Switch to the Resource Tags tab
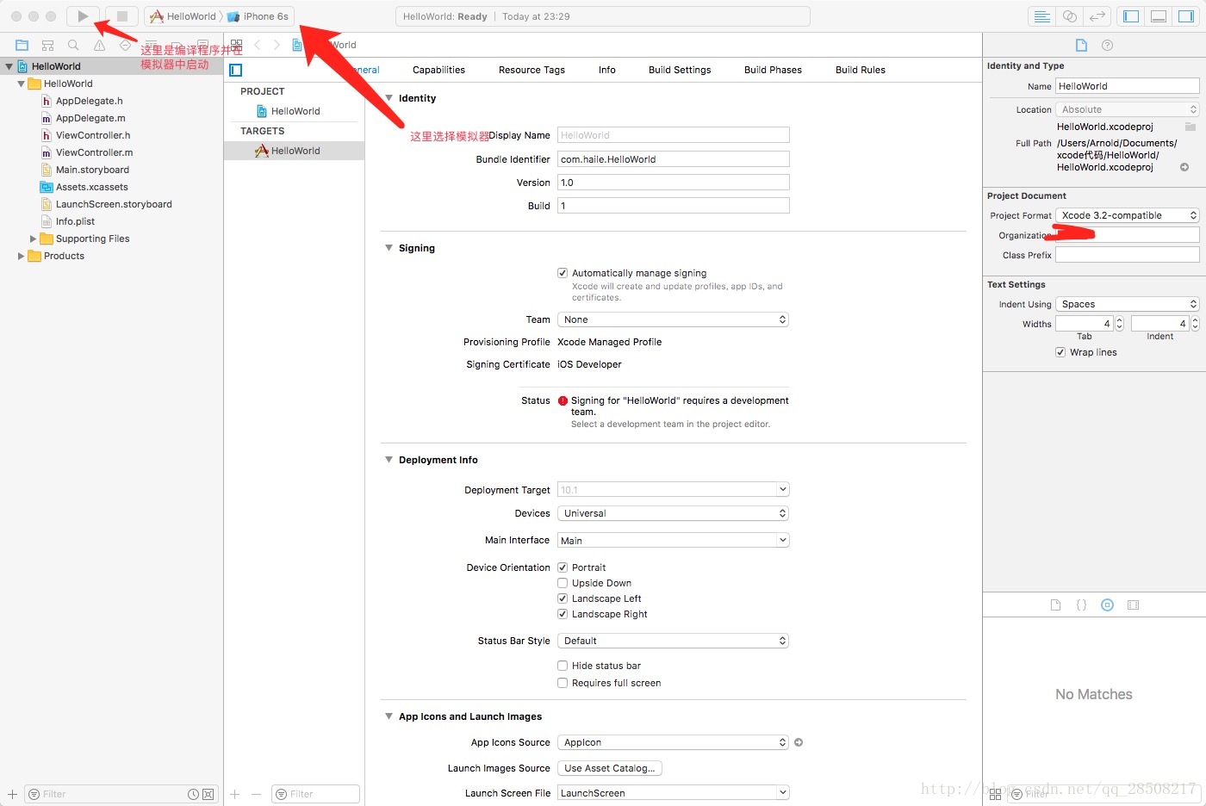Image resolution: width=1206 pixels, height=806 pixels. (x=532, y=70)
